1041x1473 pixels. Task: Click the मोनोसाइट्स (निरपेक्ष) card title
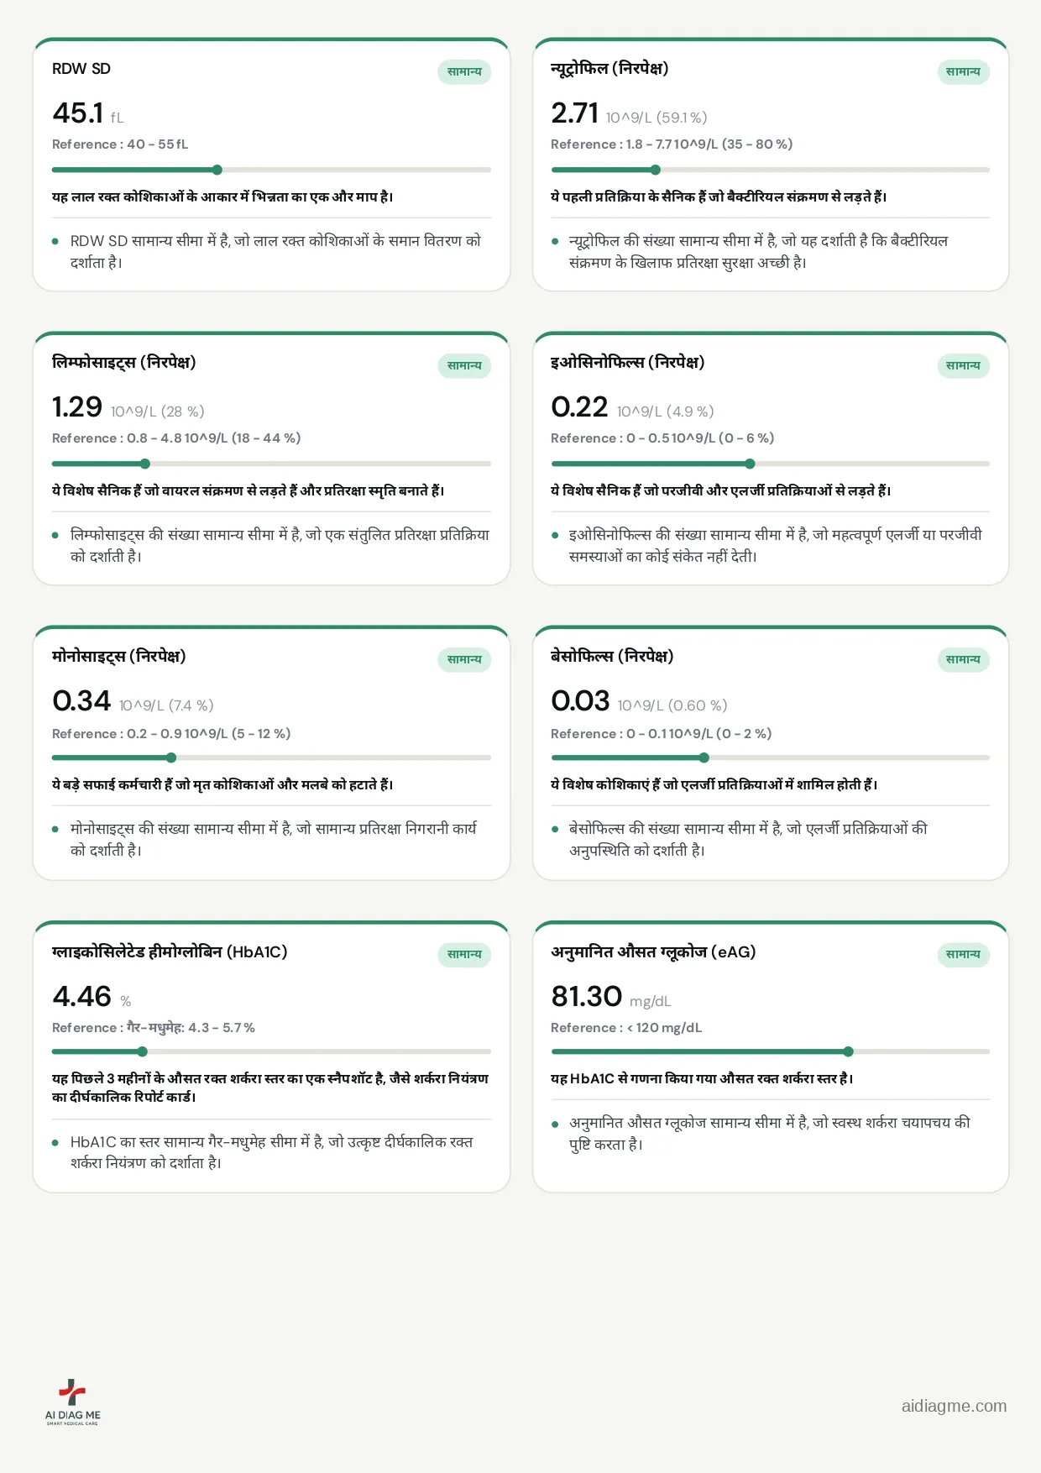pos(119,656)
